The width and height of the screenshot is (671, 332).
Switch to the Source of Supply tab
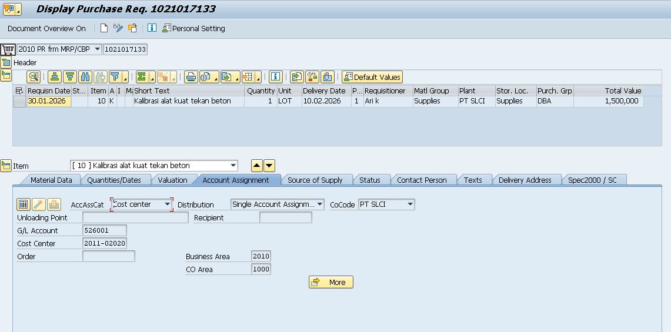315,180
